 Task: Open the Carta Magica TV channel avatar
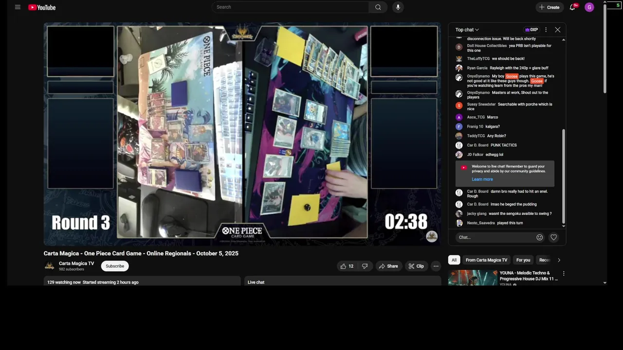[x=49, y=266]
